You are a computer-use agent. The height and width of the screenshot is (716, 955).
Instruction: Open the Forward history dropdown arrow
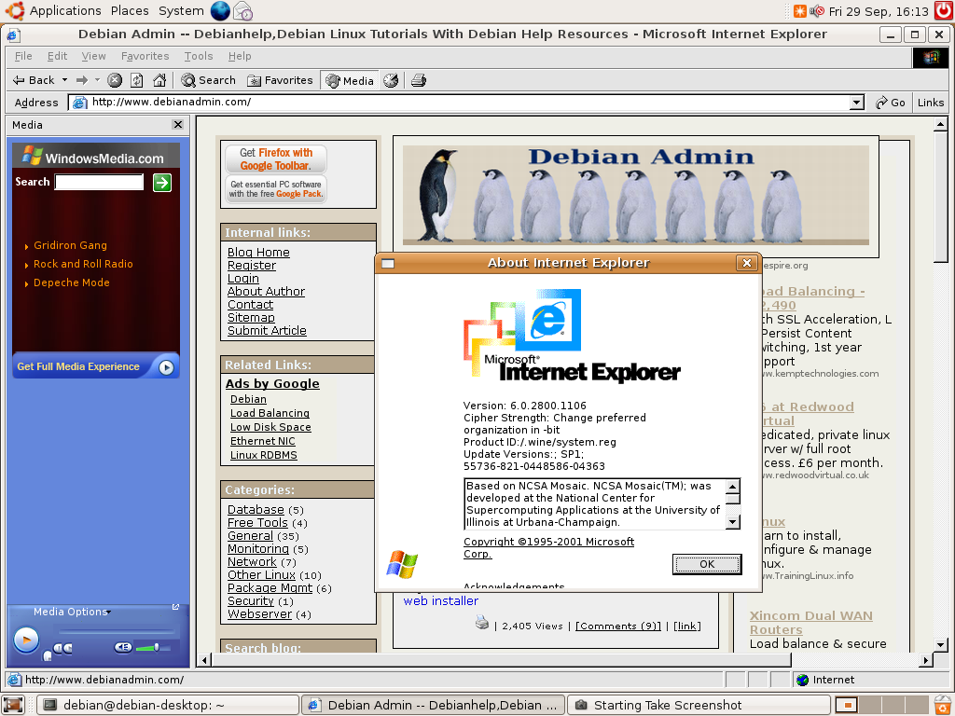coord(97,80)
